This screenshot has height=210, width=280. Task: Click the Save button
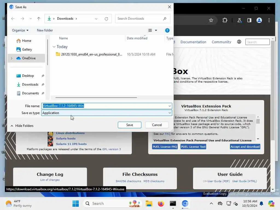tap(129, 125)
